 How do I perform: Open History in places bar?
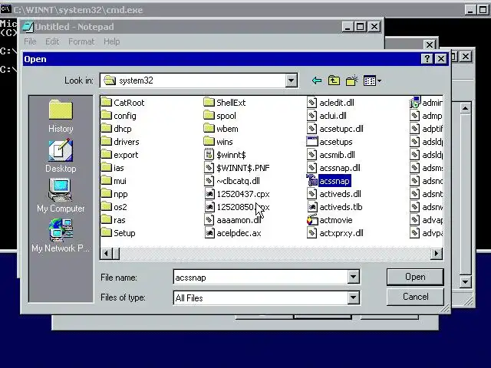61,116
